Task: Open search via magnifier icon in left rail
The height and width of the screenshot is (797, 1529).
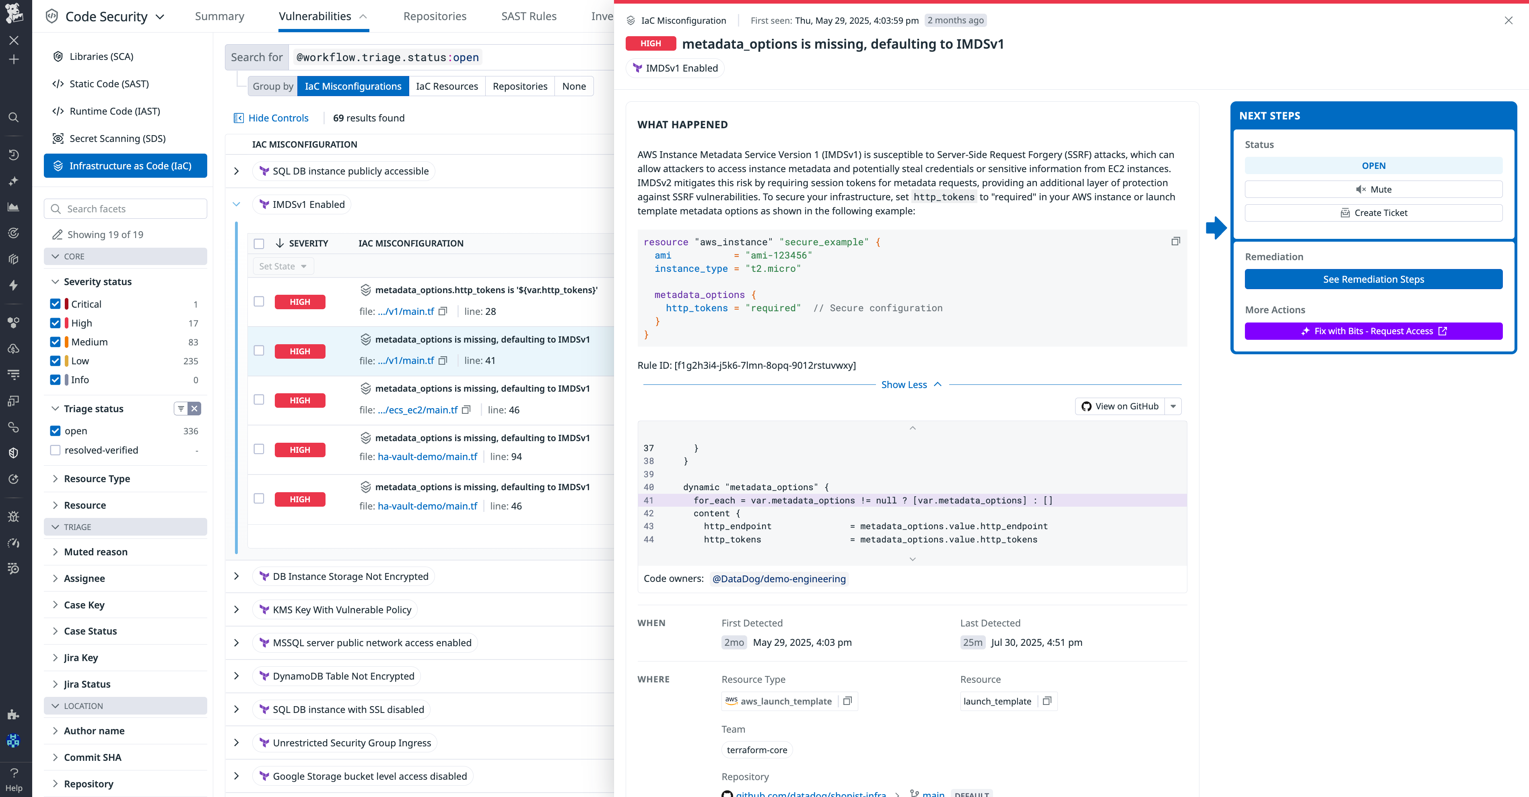Action: [13, 117]
